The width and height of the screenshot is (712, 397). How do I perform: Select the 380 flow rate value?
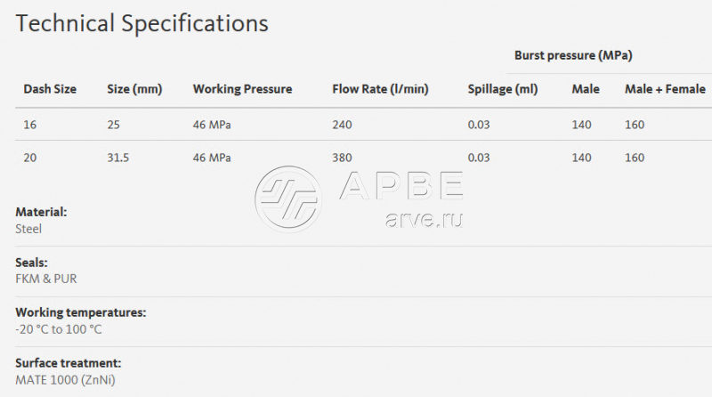[342, 158]
